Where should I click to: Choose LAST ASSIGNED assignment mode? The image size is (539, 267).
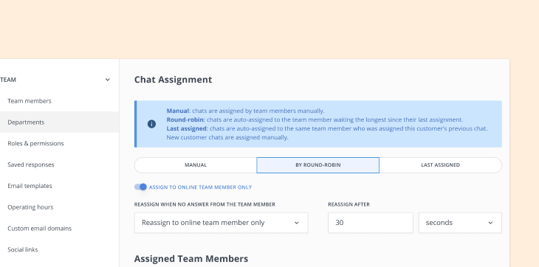440,165
